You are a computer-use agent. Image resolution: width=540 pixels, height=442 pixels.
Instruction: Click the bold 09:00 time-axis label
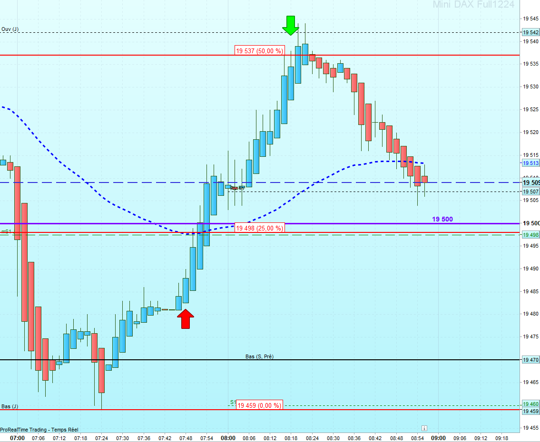(x=438, y=438)
